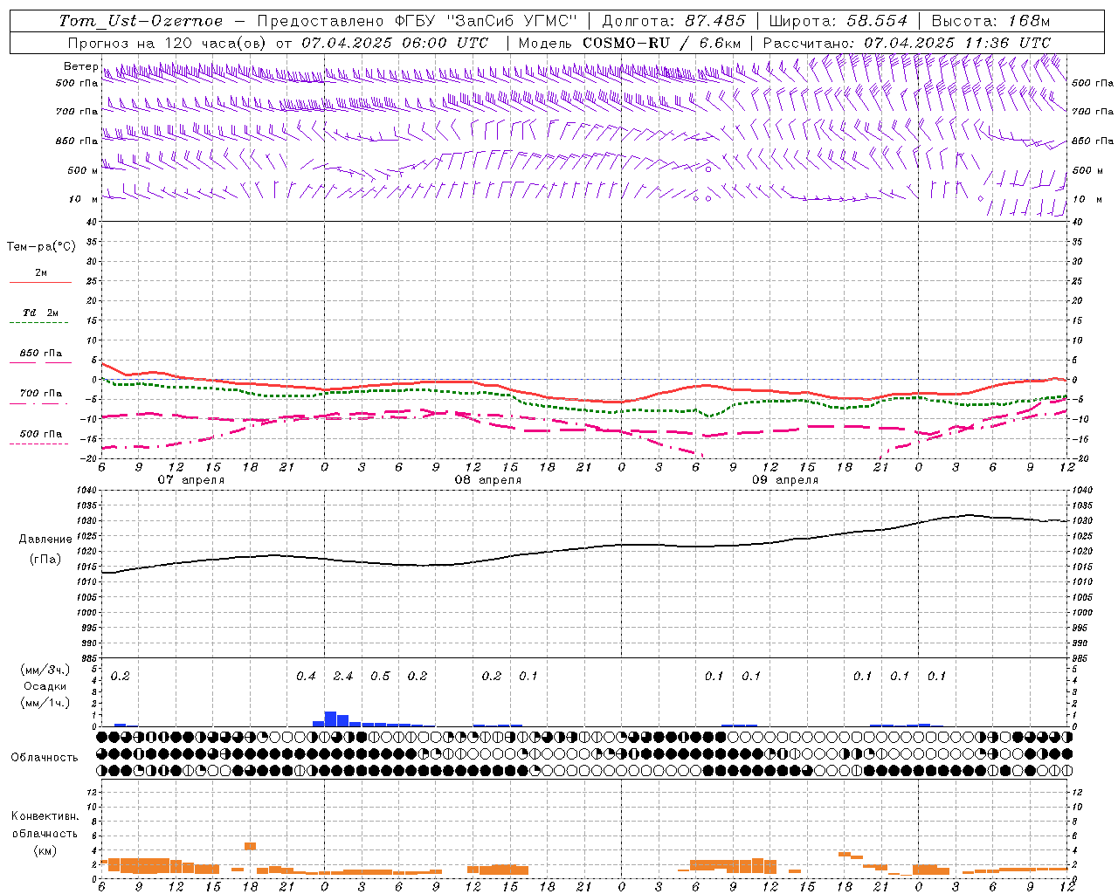The image size is (1118, 894).
Task: Click the Осадки precipitation panel label
Action: pos(45,686)
